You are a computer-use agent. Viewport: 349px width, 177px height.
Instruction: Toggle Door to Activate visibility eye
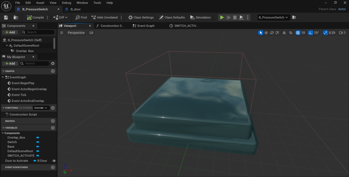[x=54, y=161]
